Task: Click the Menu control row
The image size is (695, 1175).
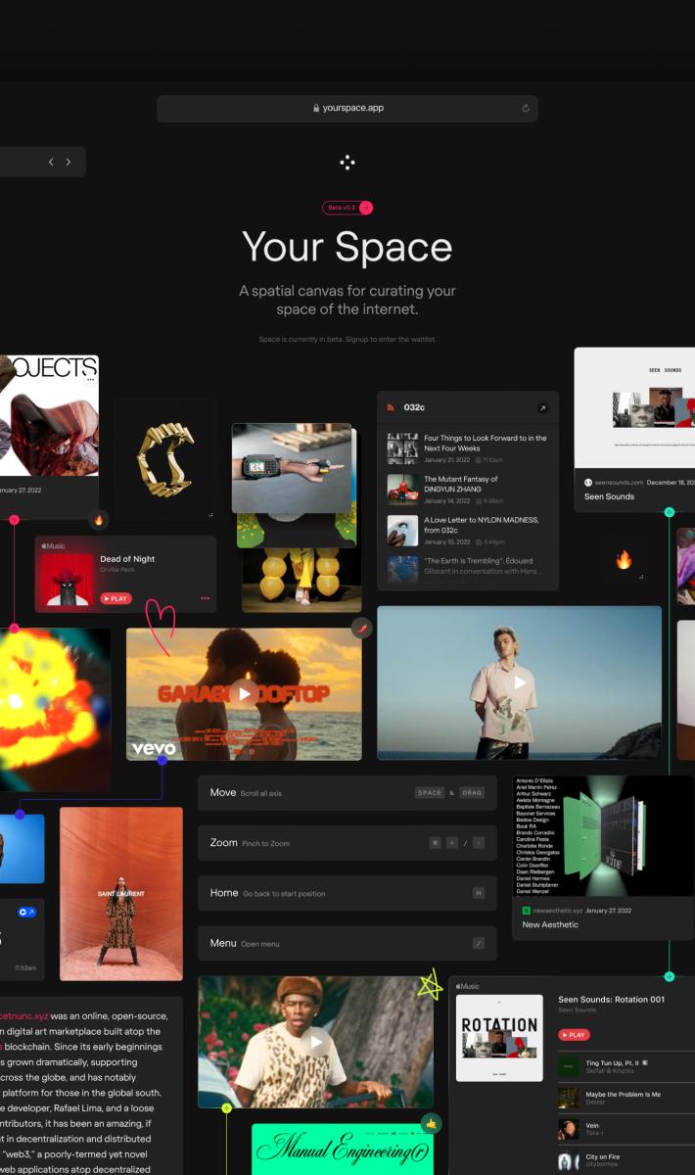Action: tap(347, 943)
